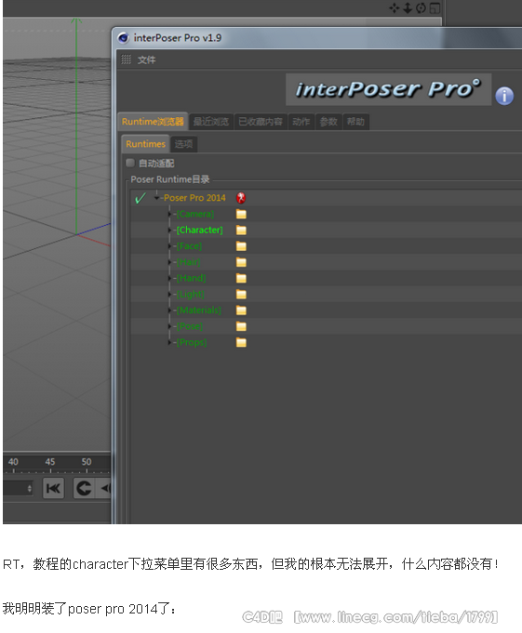Select the 选项 sub-tab
The image size is (522, 633).
tap(184, 144)
